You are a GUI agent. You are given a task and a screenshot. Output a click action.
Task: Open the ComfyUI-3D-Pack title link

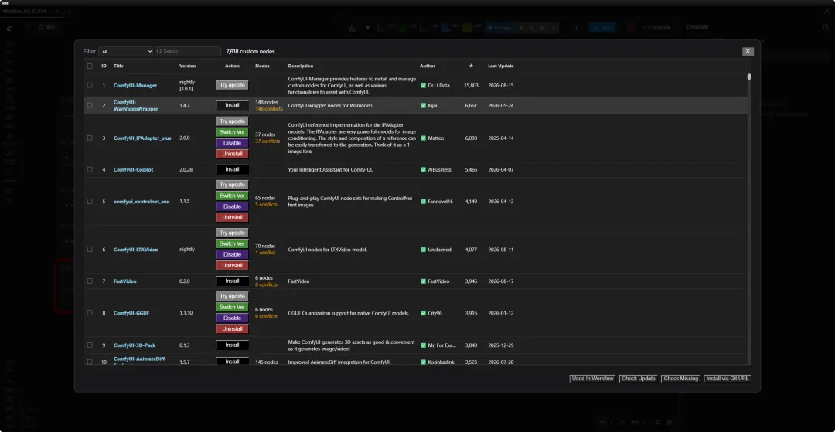(135, 345)
